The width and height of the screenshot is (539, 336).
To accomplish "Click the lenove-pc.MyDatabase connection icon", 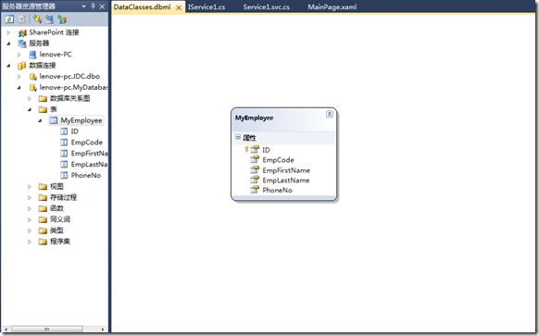I will point(33,87).
